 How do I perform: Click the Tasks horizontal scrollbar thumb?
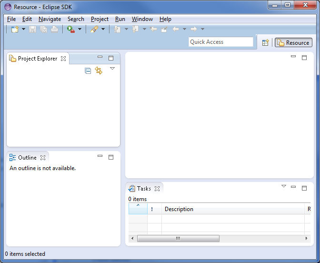click(178, 238)
